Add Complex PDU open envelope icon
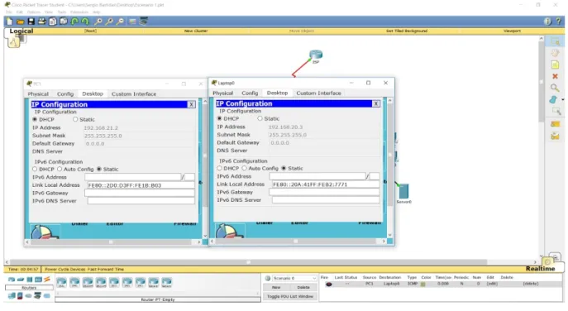Image resolution: width=568 pixels, height=311 pixels. [x=555, y=136]
